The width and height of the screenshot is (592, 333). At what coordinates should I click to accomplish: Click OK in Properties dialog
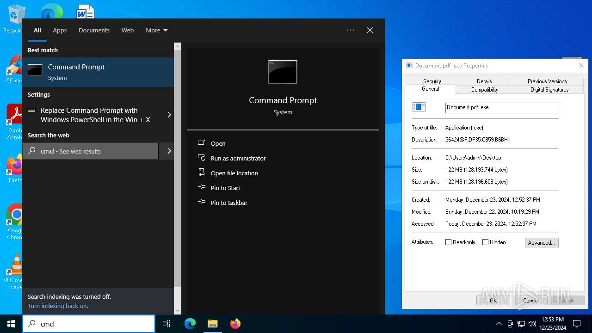point(493,300)
